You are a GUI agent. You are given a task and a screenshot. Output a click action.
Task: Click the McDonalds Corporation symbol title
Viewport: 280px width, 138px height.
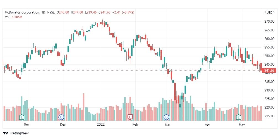(22, 12)
